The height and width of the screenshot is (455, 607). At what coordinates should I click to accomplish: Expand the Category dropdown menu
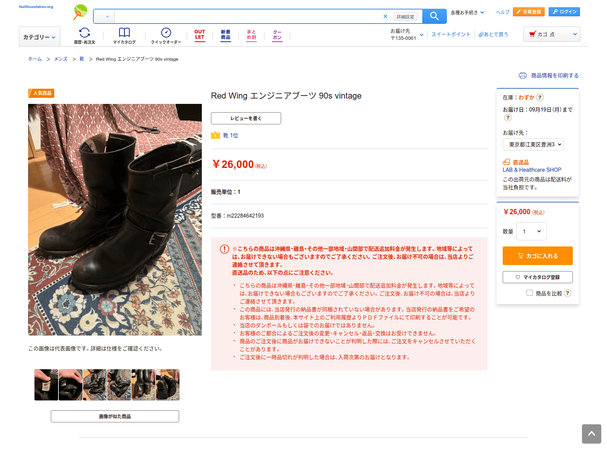coord(39,37)
